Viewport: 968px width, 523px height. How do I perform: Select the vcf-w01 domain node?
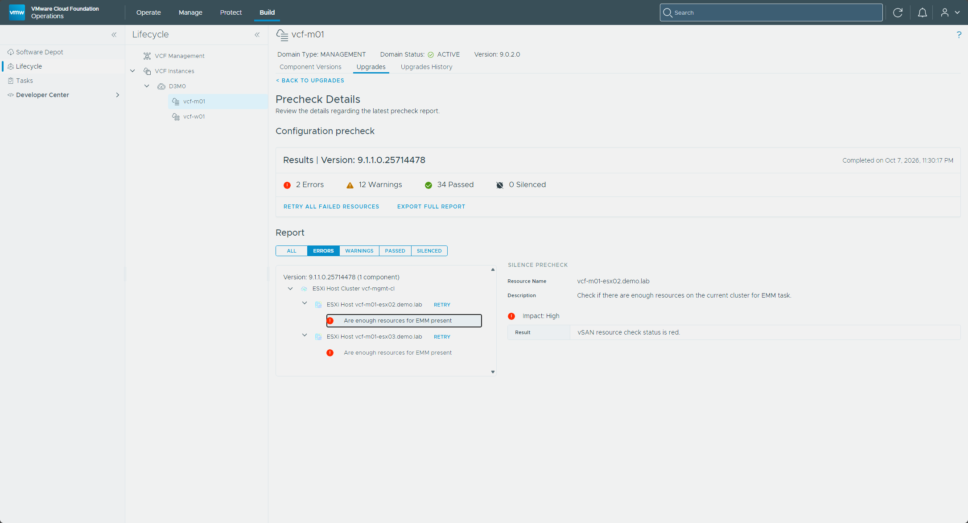pos(194,116)
